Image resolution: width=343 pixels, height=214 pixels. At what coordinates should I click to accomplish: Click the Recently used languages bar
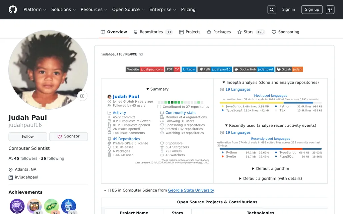click(271, 149)
